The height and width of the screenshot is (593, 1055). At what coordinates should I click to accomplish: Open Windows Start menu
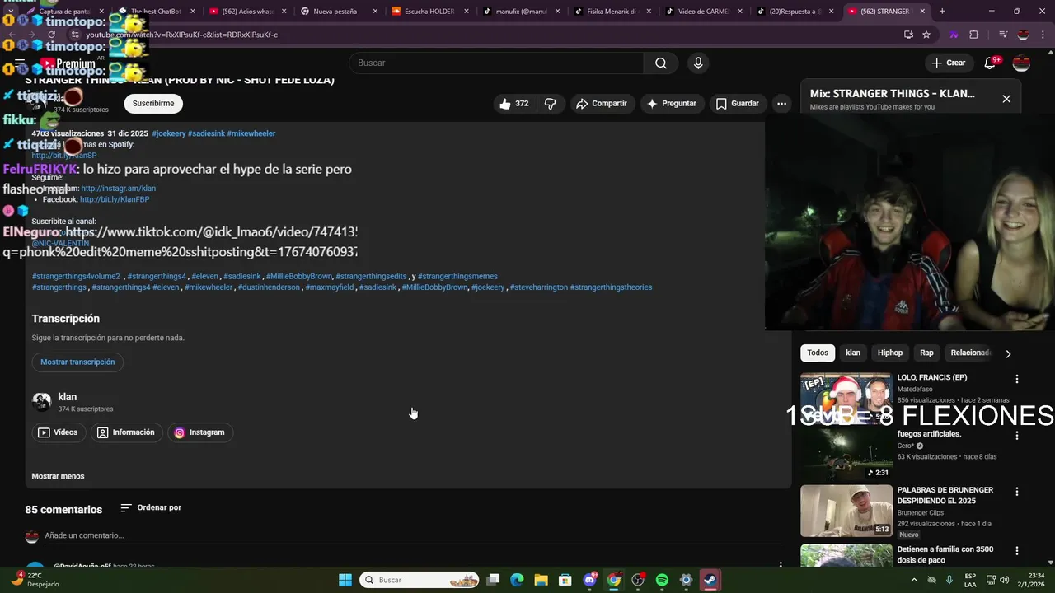click(x=345, y=581)
